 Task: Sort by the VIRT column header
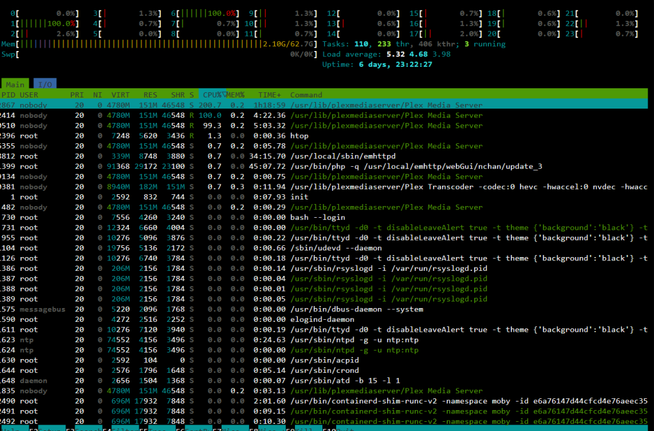(x=120, y=95)
